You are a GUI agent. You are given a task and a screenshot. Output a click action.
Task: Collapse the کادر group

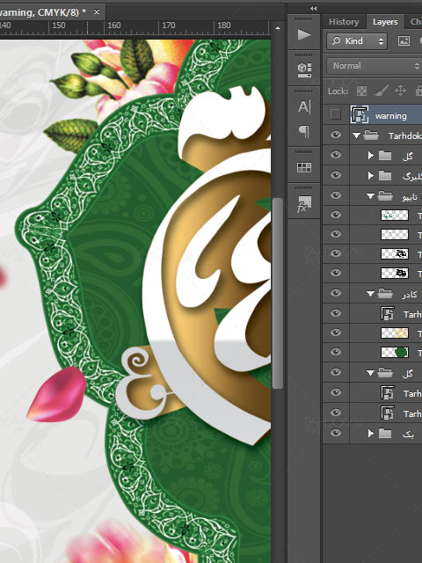click(x=371, y=294)
